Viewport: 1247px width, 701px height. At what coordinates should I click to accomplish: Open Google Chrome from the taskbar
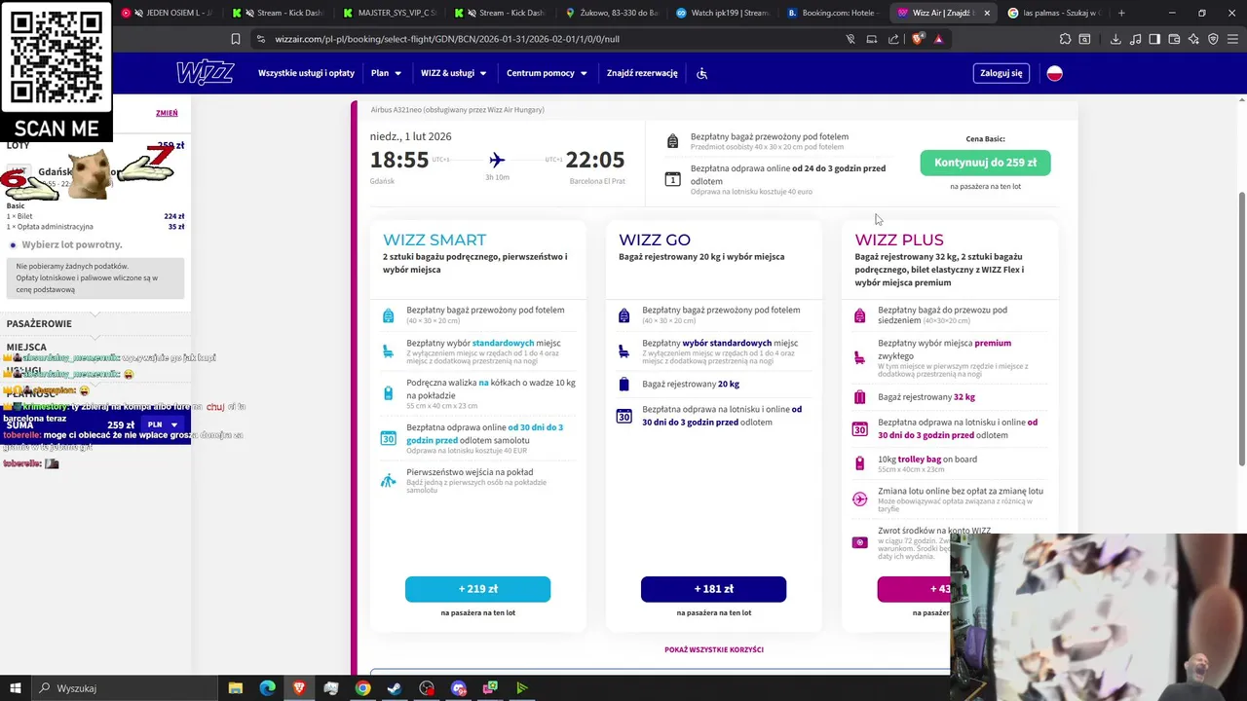point(362,688)
